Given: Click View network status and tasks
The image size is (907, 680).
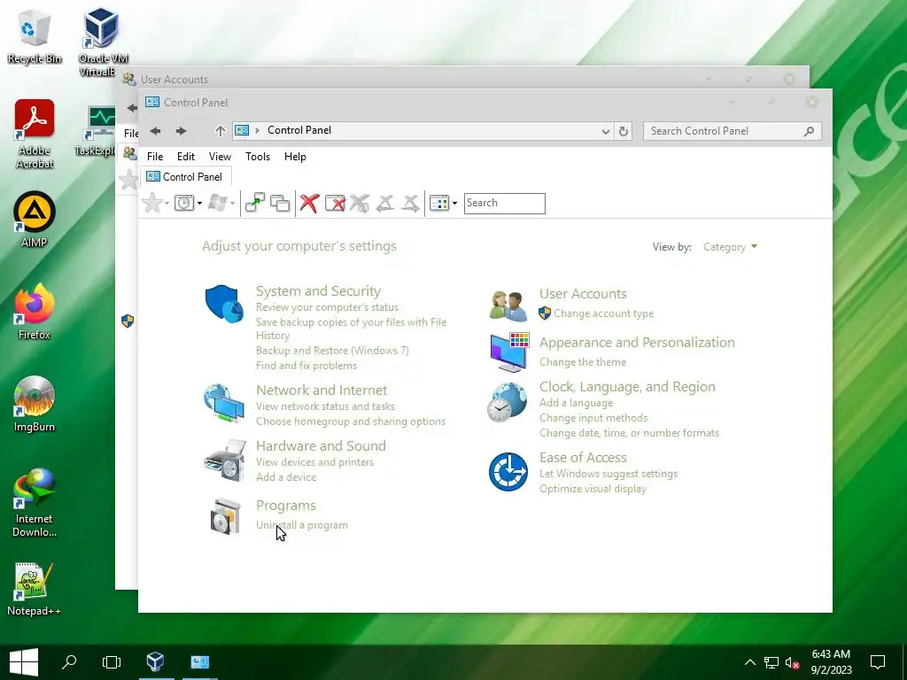Looking at the screenshot, I should (x=325, y=406).
